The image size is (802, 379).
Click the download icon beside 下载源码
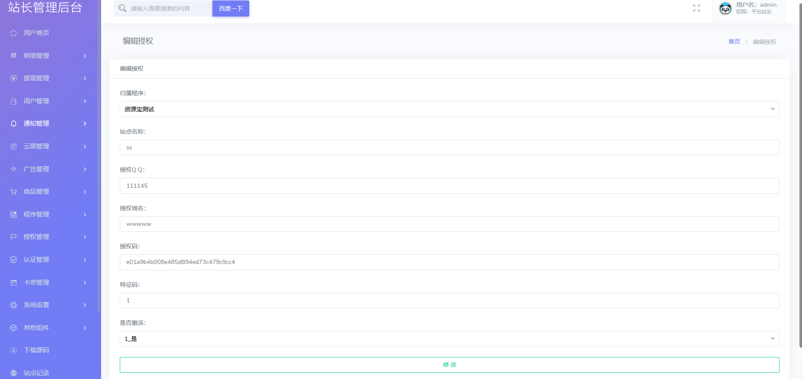pos(14,350)
